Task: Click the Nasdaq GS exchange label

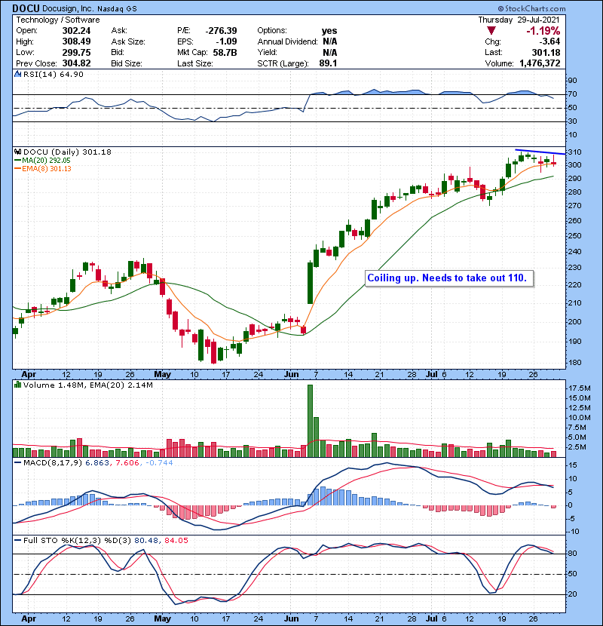Action: [117, 9]
